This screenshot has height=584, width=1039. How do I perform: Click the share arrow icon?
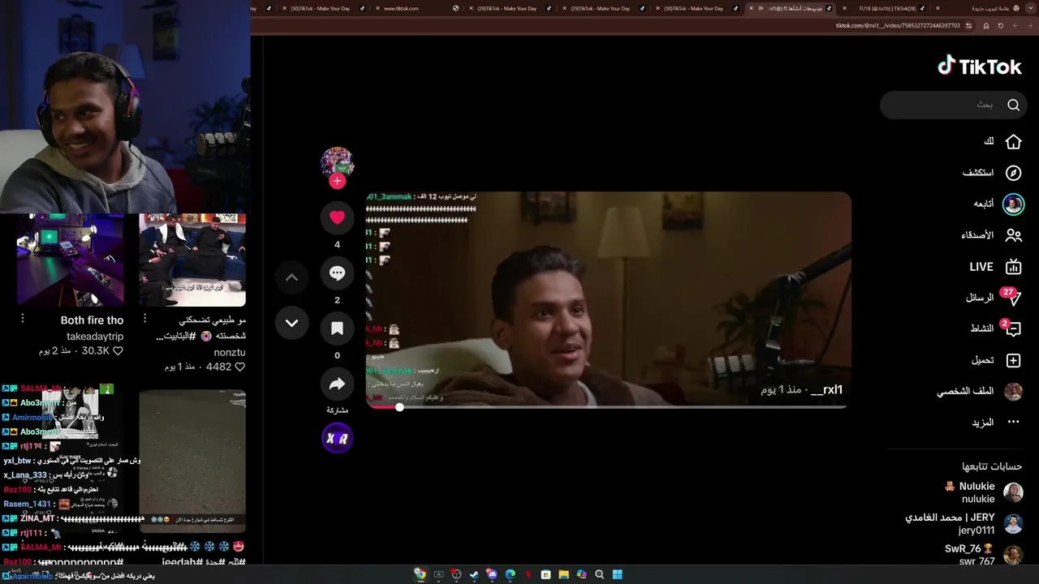point(337,384)
